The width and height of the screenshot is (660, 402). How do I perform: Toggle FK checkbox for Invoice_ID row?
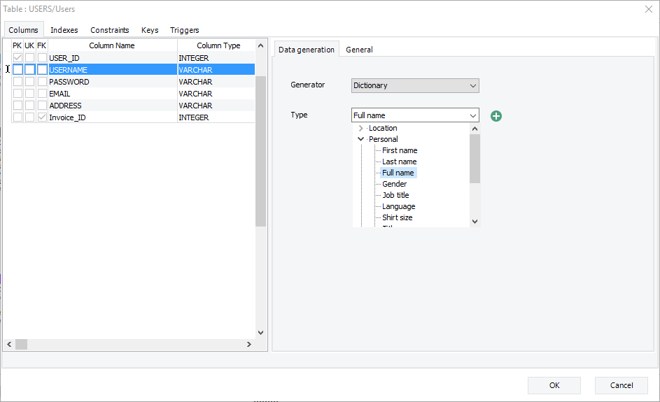tap(42, 117)
